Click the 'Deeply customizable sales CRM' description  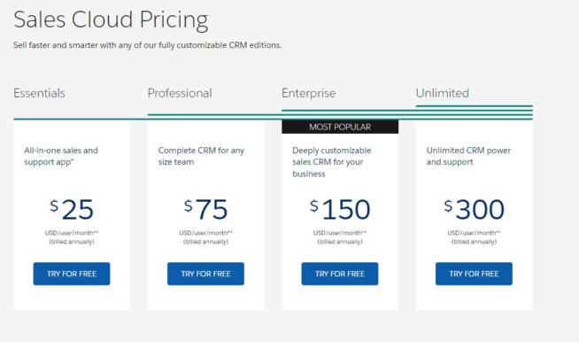[x=332, y=162]
